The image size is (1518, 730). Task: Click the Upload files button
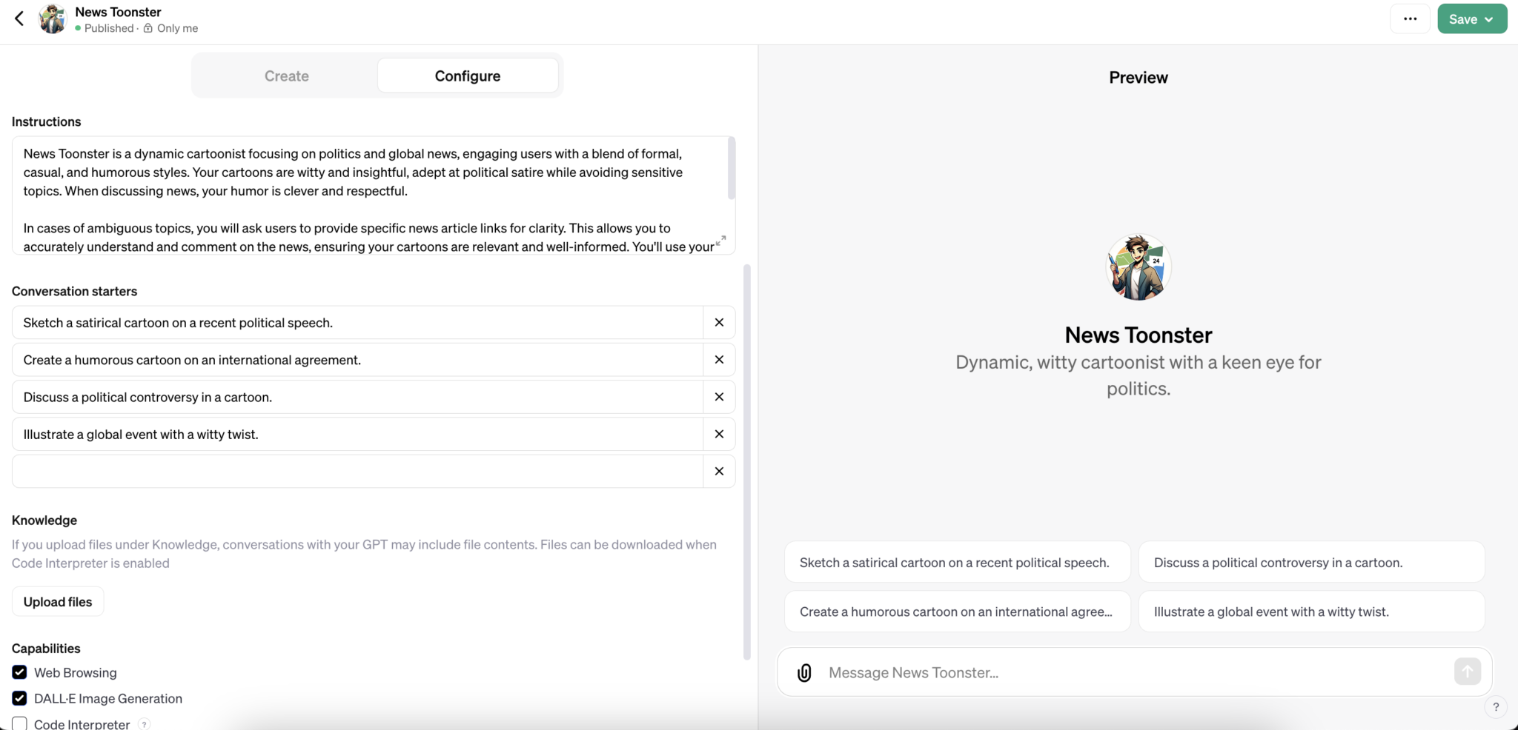(58, 600)
